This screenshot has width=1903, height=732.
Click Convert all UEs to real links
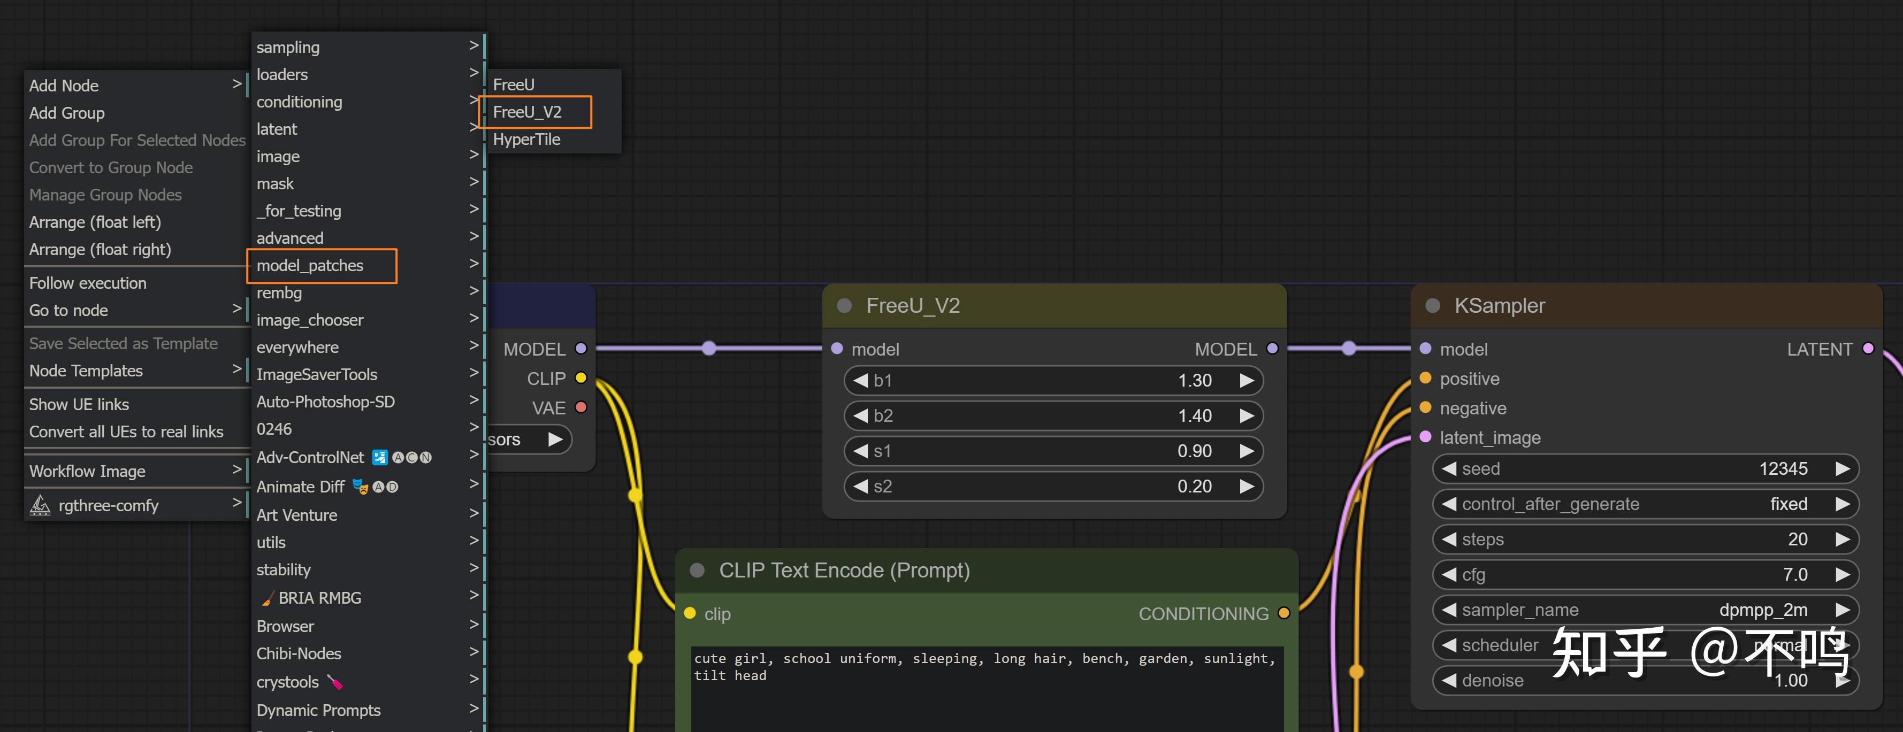pos(126,432)
